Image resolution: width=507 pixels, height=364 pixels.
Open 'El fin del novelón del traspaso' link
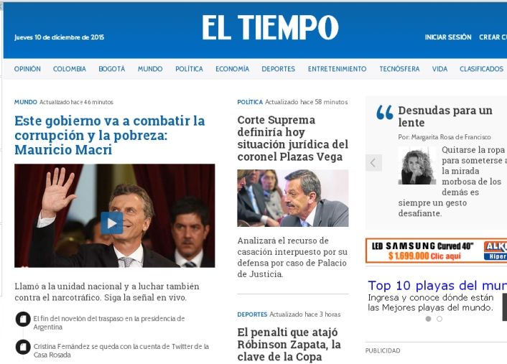click(x=109, y=322)
